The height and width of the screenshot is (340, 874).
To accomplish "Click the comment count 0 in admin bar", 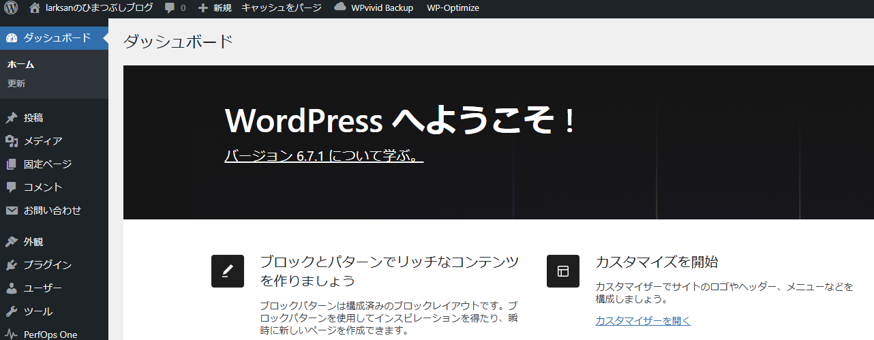I will (x=183, y=8).
